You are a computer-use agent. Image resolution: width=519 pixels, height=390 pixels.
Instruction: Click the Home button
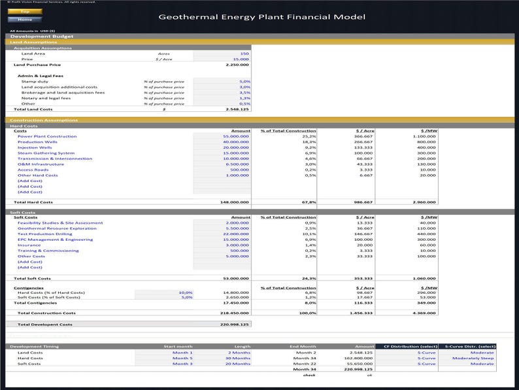(x=25, y=19)
